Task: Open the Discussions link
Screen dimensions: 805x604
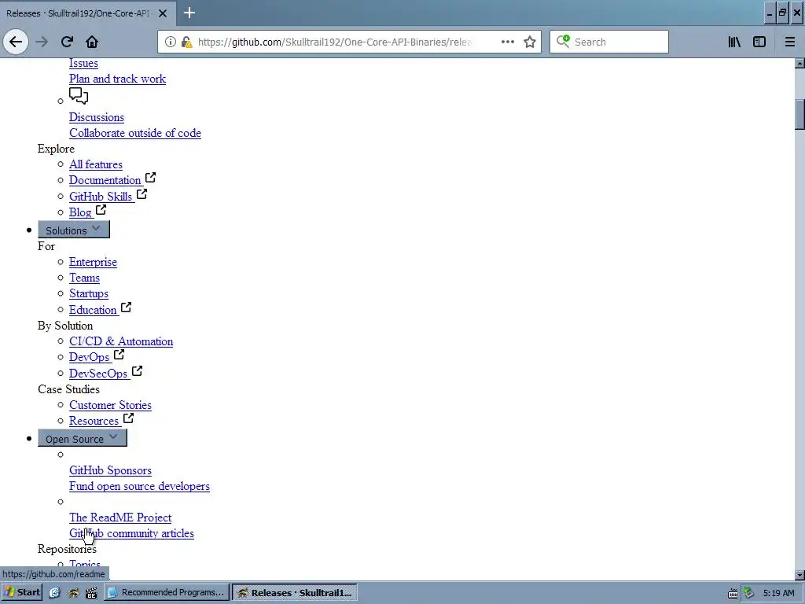Action: point(97,117)
